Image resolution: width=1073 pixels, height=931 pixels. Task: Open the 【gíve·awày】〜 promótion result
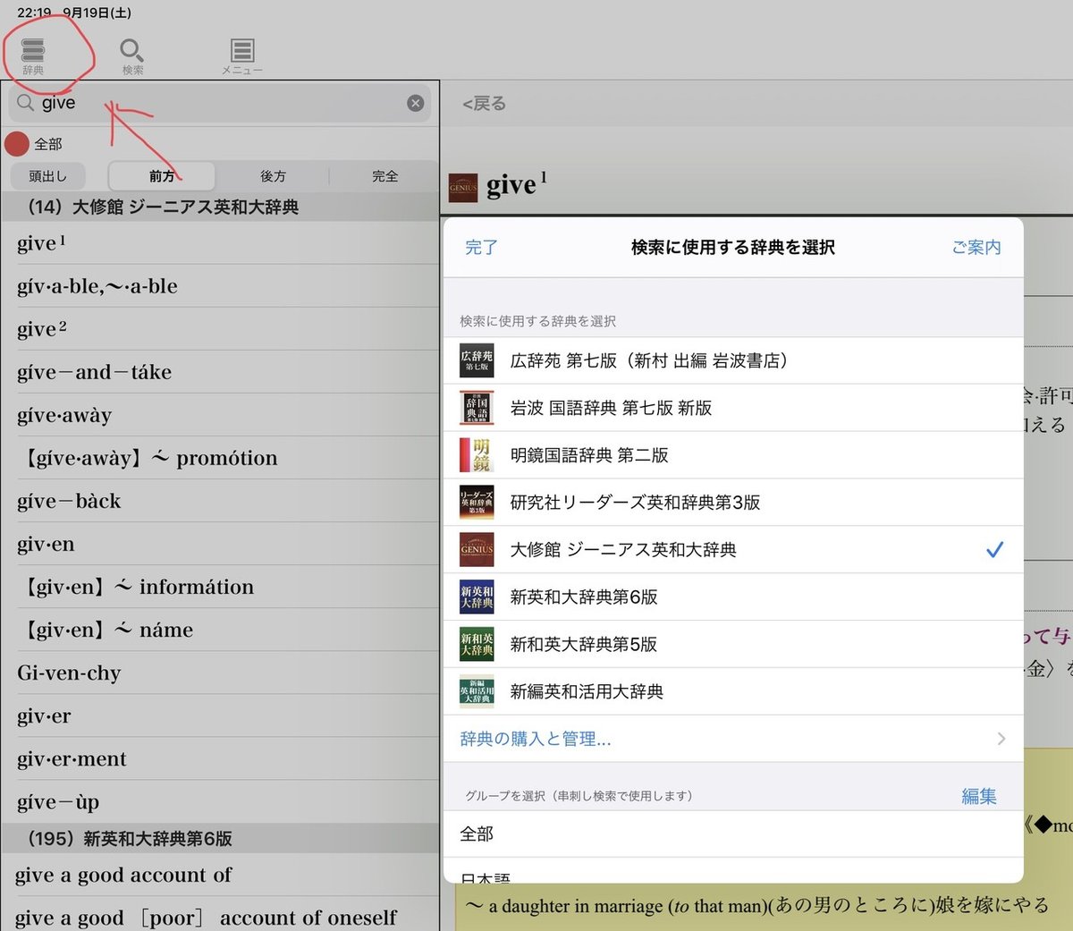pos(220,458)
